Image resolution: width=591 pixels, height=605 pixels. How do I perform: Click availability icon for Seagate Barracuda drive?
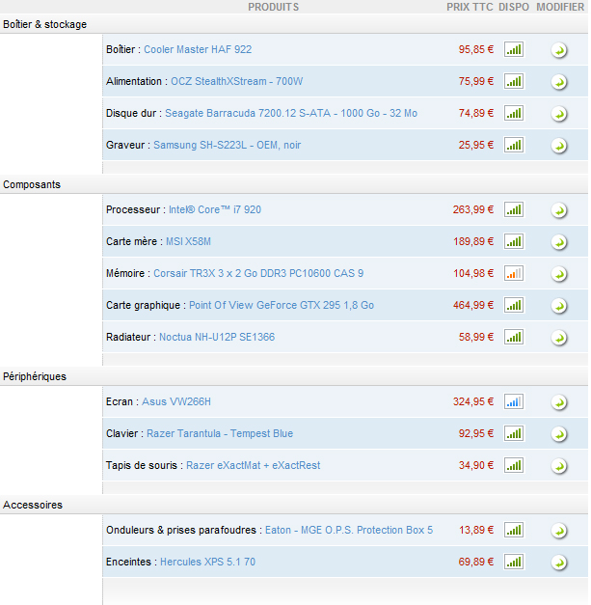pyautogui.click(x=514, y=113)
